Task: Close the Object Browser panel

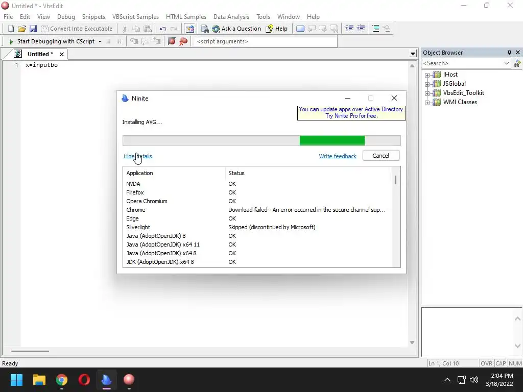Action: [518, 53]
